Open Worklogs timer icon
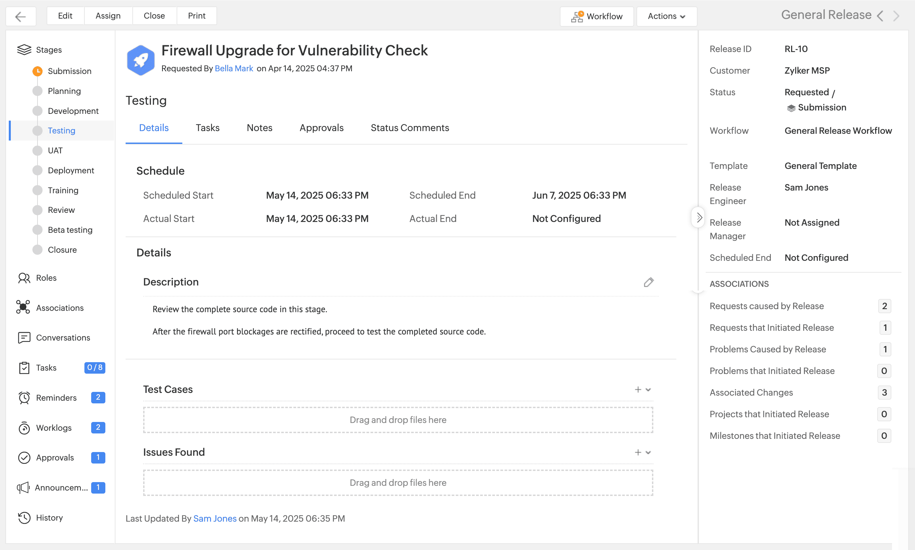This screenshot has width=915, height=550. 24,428
